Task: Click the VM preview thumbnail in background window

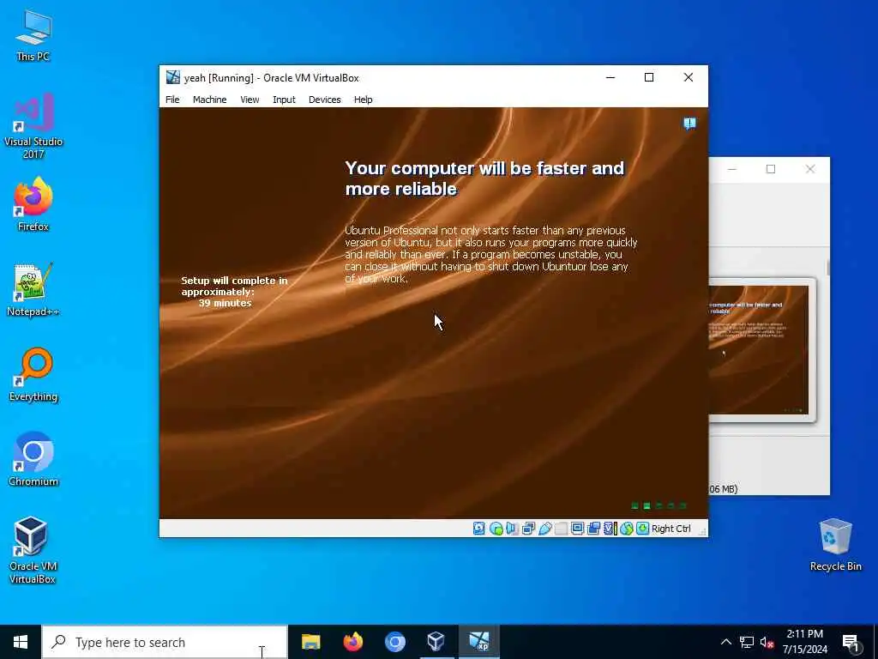Action: 759,350
